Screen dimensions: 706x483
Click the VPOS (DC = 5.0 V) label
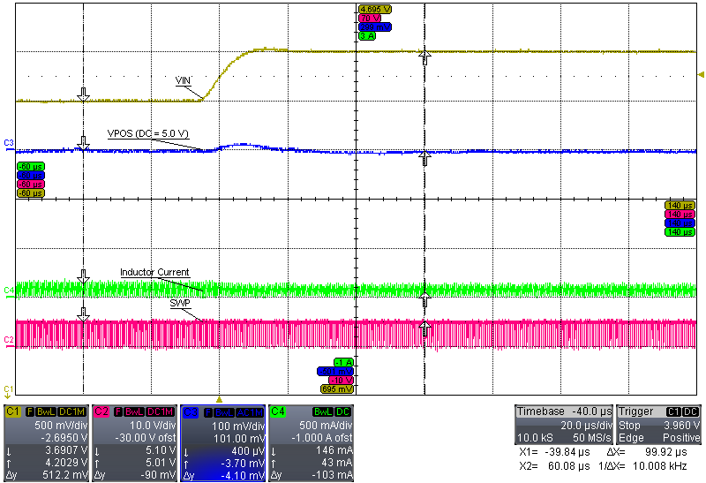point(148,133)
